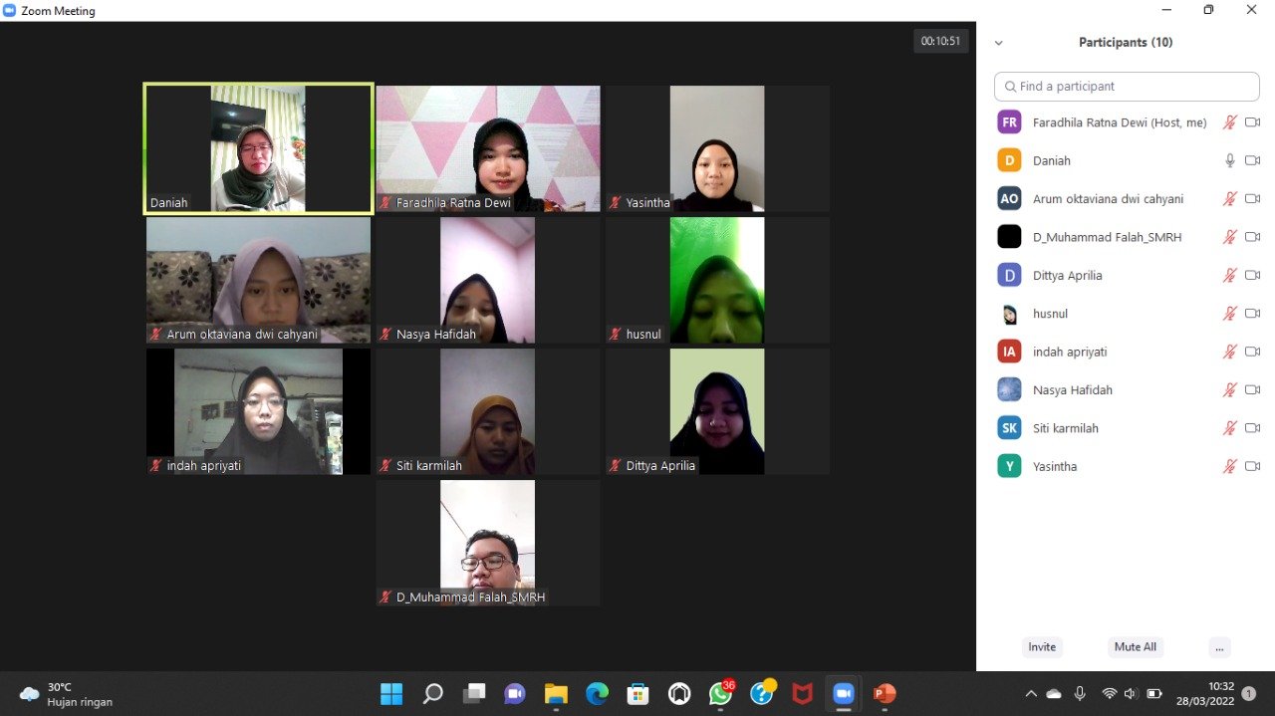Click the AO avatar in participants list

tap(1009, 199)
